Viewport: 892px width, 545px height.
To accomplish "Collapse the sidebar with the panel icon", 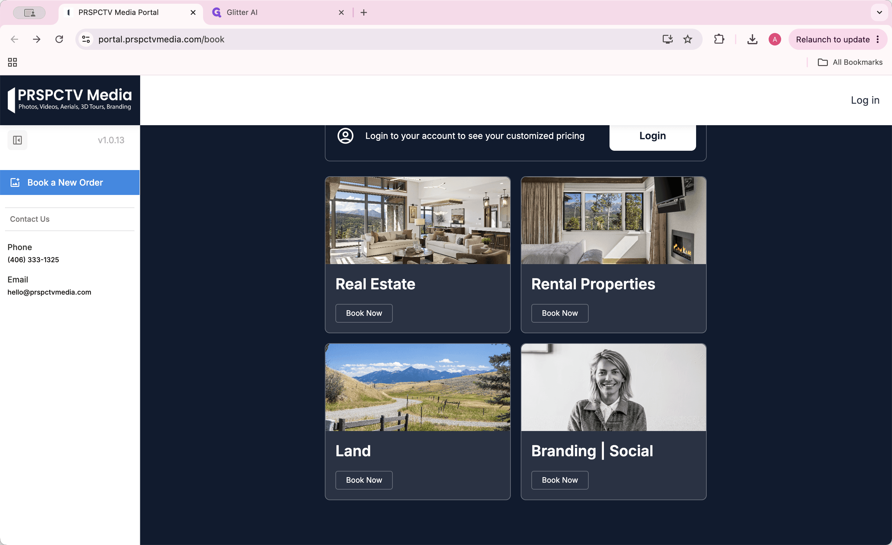I will [17, 140].
